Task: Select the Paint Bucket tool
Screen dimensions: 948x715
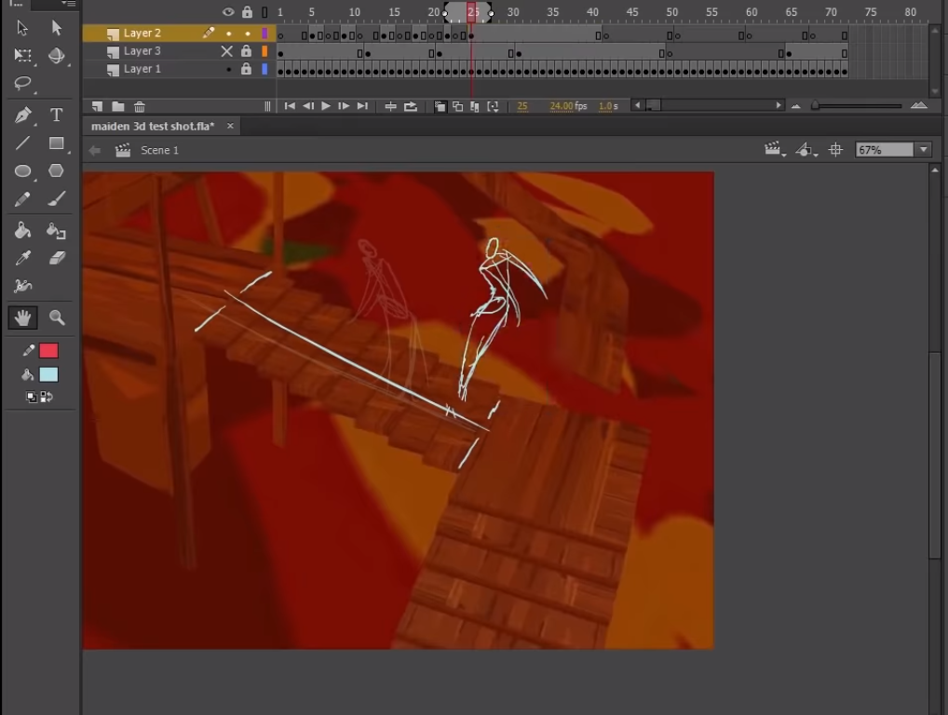Action: point(23,230)
